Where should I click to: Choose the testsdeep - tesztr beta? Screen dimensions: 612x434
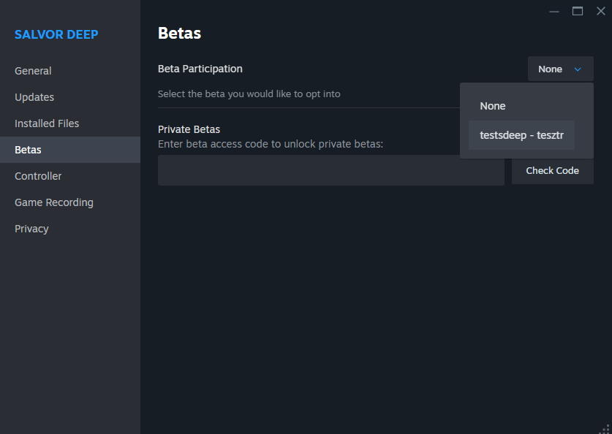[x=521, y=135]
